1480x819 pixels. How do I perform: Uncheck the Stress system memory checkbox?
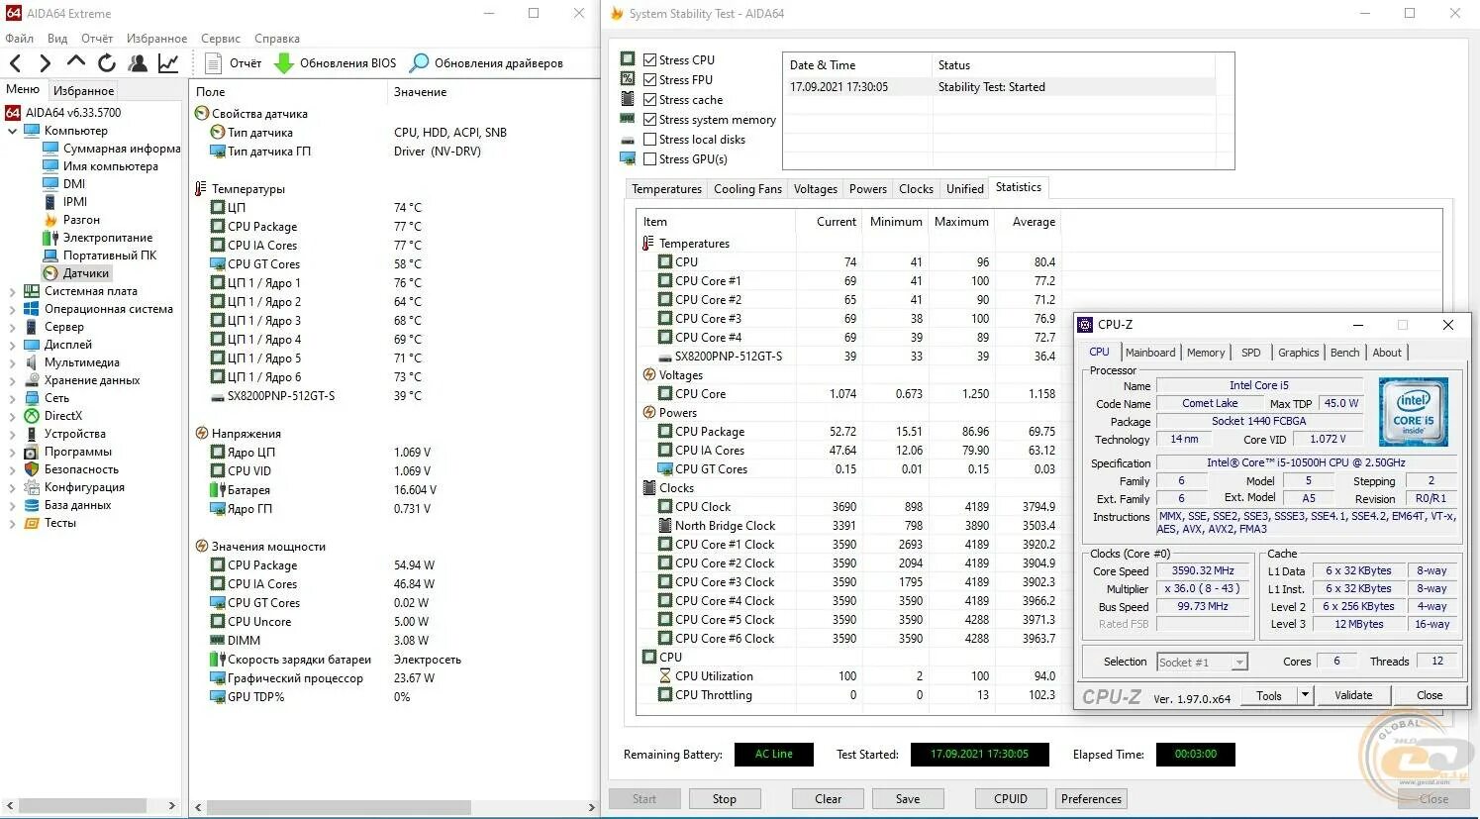650,119
